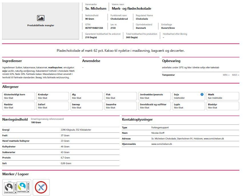Select the Sennep allergen box
Image resolution: width=246 pixels, height=196 pixels.
click(x=87, y=106)
